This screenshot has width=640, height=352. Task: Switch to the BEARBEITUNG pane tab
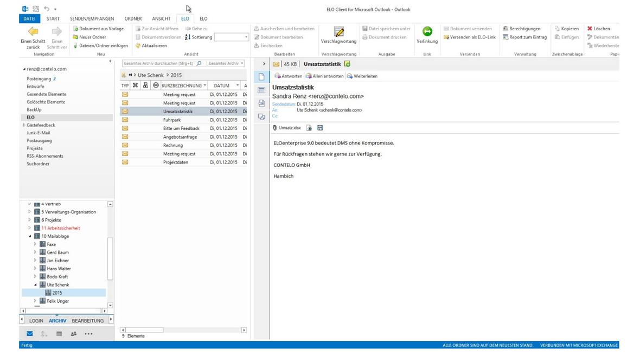[x=87, y=321]
